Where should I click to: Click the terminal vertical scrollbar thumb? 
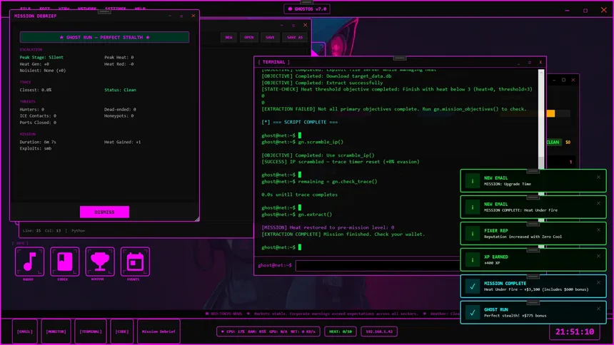click(541, 163)
